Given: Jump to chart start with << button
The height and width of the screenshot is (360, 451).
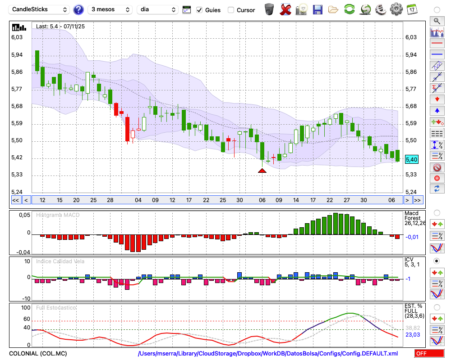Looking at the screenshot, I should [15, 200].
